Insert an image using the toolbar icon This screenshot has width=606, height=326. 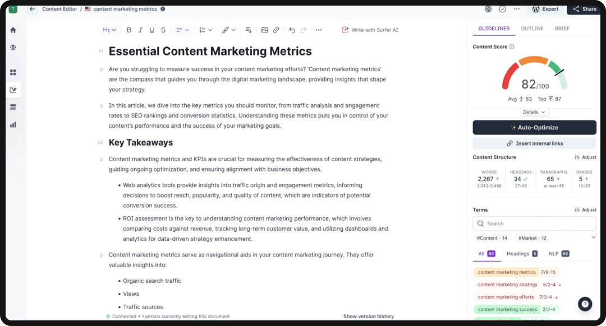[x=264, y=30]
